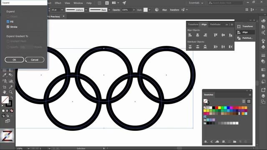Viewport: 267px width, 150px height.
Task: Click Vertical Align Center icon
Action: [223, 35]
